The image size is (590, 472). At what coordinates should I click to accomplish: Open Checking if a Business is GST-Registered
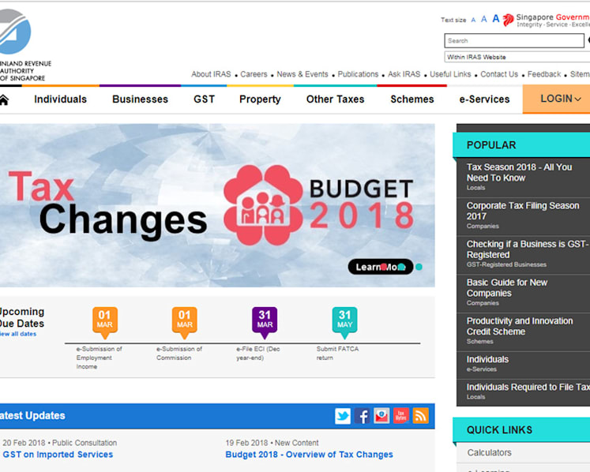tap(528, 249)
